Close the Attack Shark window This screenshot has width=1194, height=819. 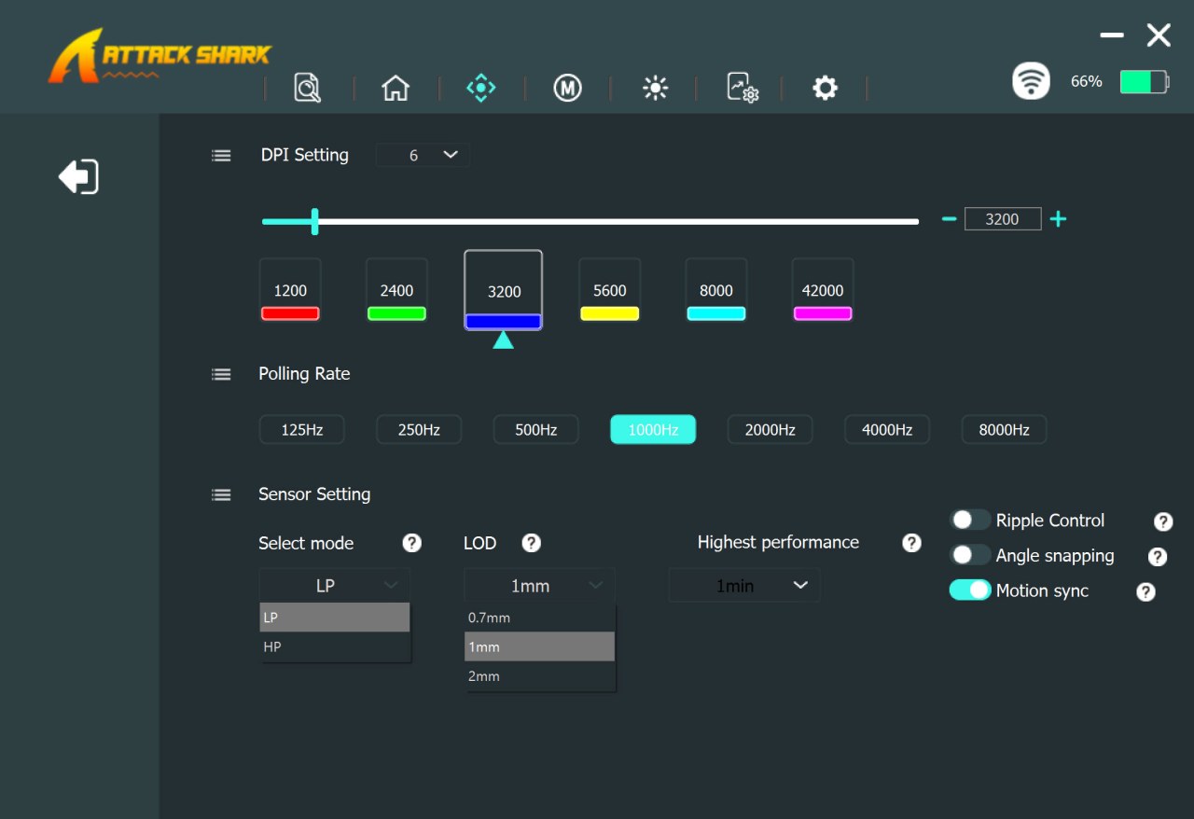(1159, 35)
